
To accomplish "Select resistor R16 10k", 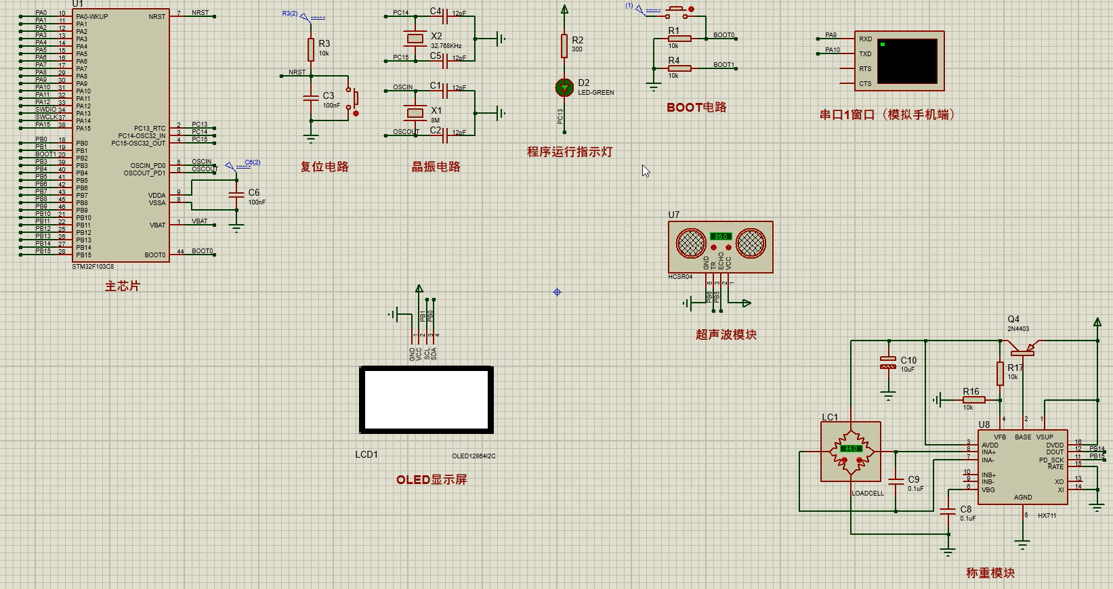I will click(973, 400).
